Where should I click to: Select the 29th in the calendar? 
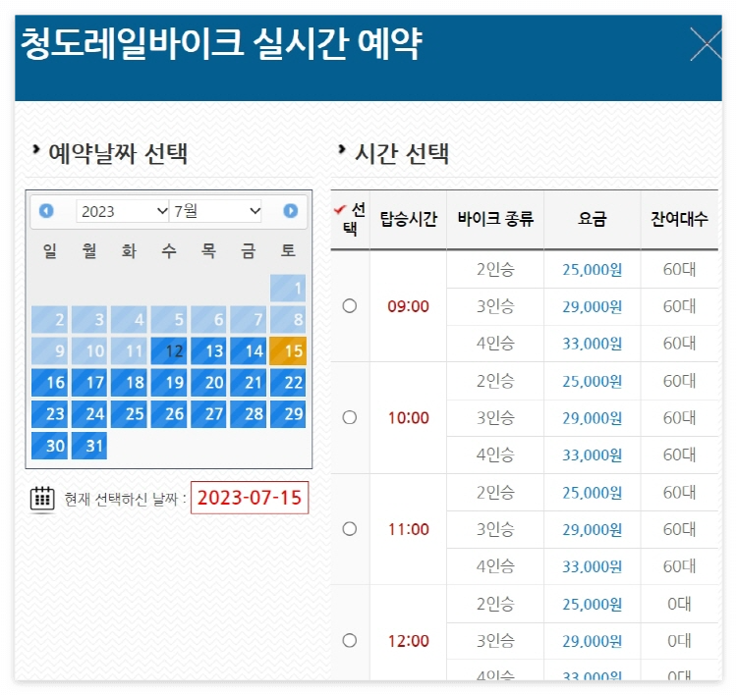point(288,413)
